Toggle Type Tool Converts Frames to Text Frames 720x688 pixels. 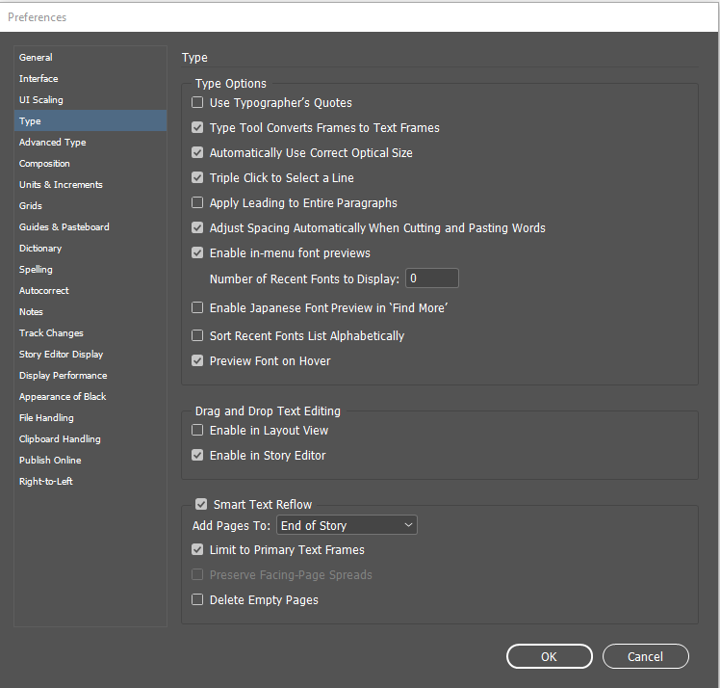click(197, 128)
